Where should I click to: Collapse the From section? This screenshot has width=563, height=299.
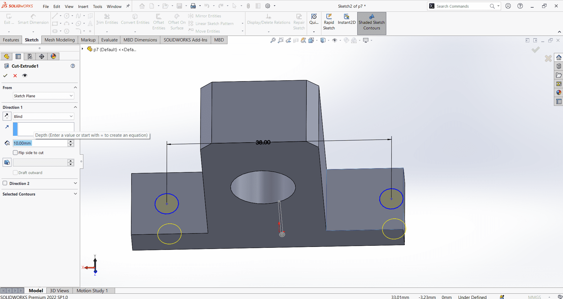pyautogui.click(x=75, y=88)
